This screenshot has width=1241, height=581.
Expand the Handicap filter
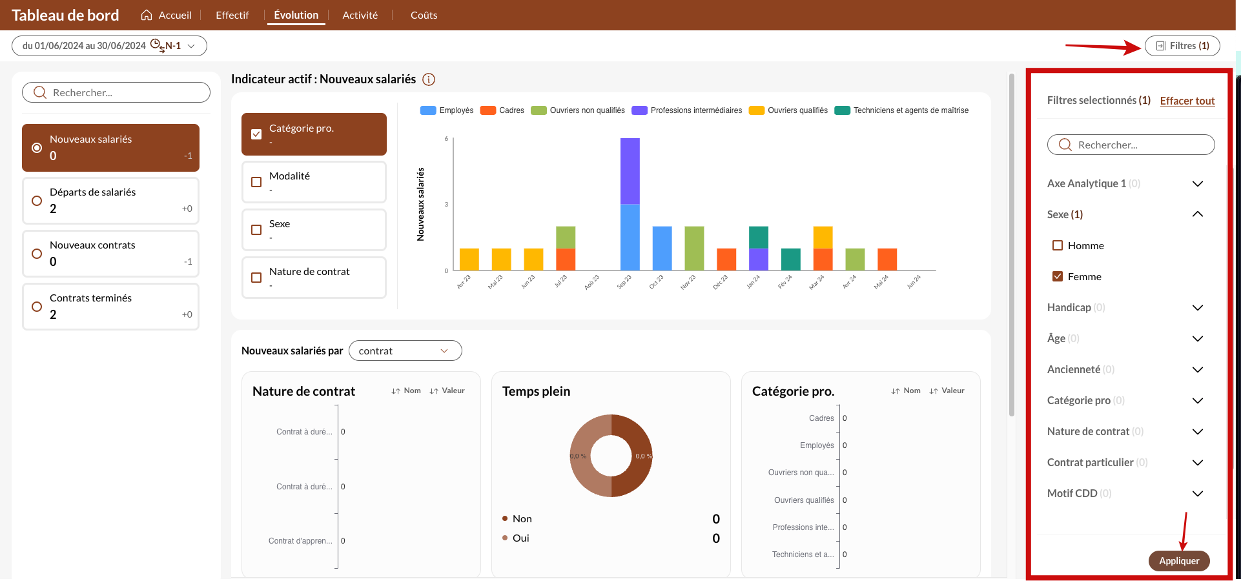[1198, 308]
